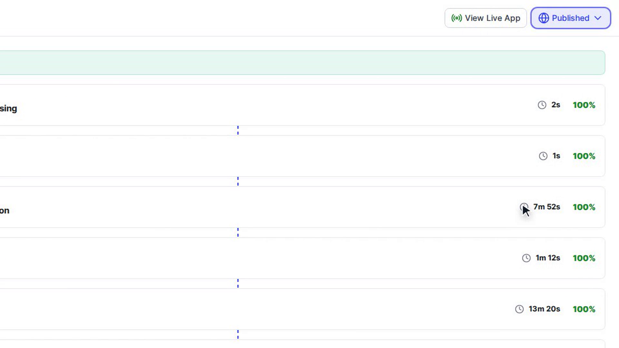Click the globe icon in Published button

(x=544, y=18)
